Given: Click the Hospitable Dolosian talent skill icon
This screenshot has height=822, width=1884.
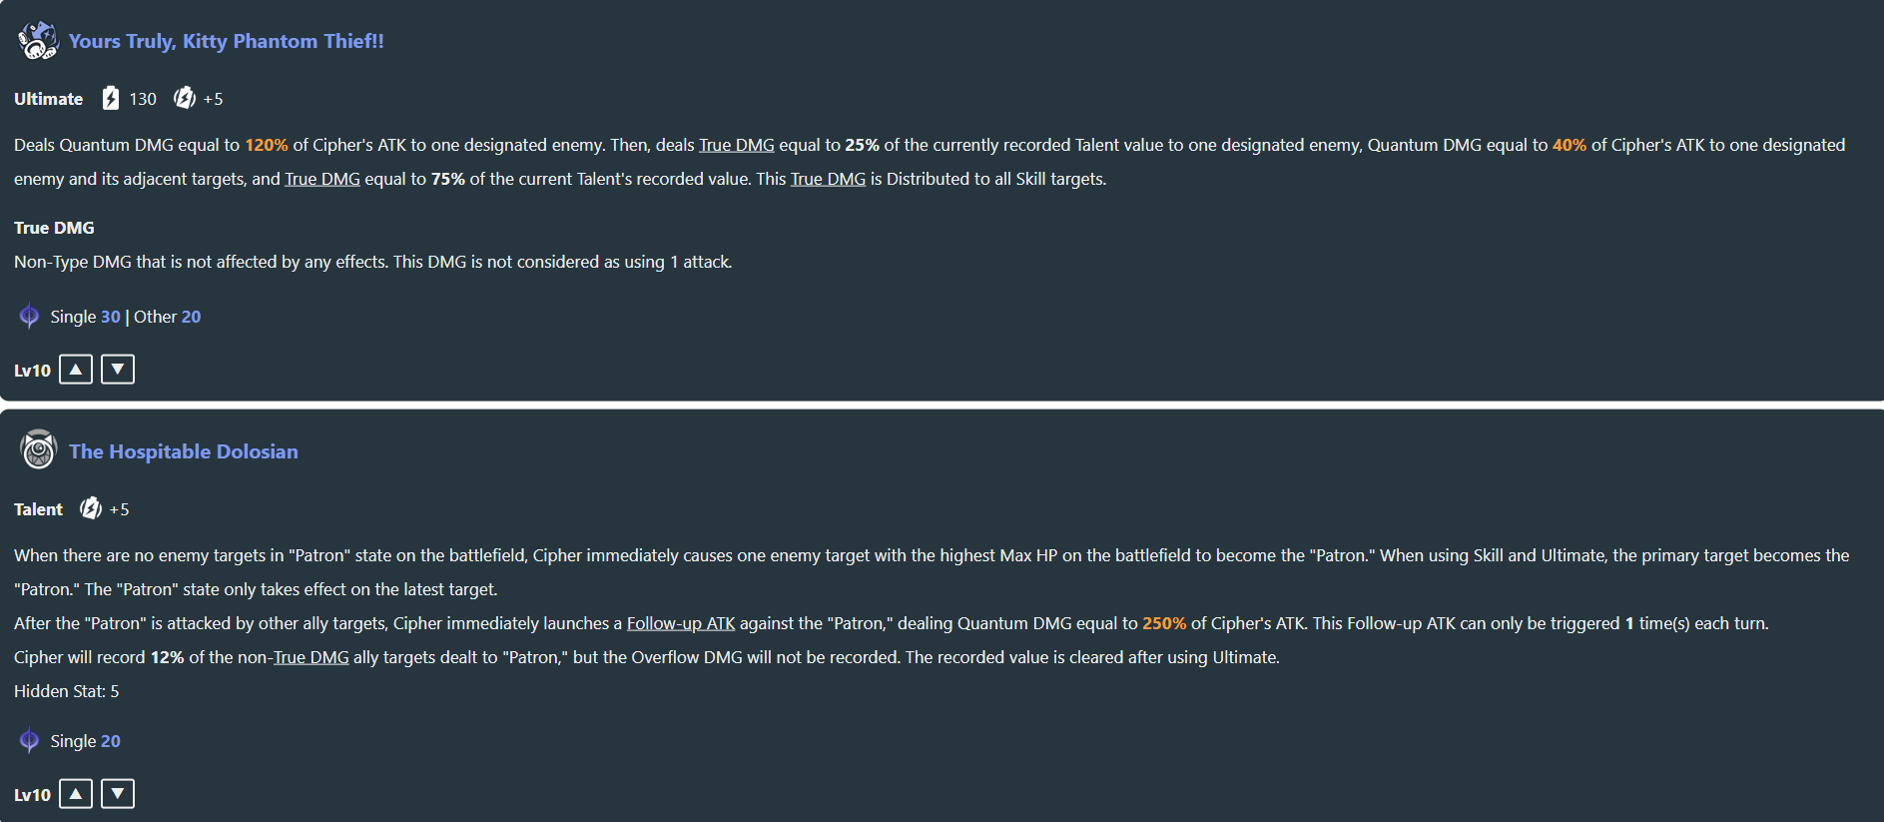Looking at the screenshot, I should click(38, 450).
